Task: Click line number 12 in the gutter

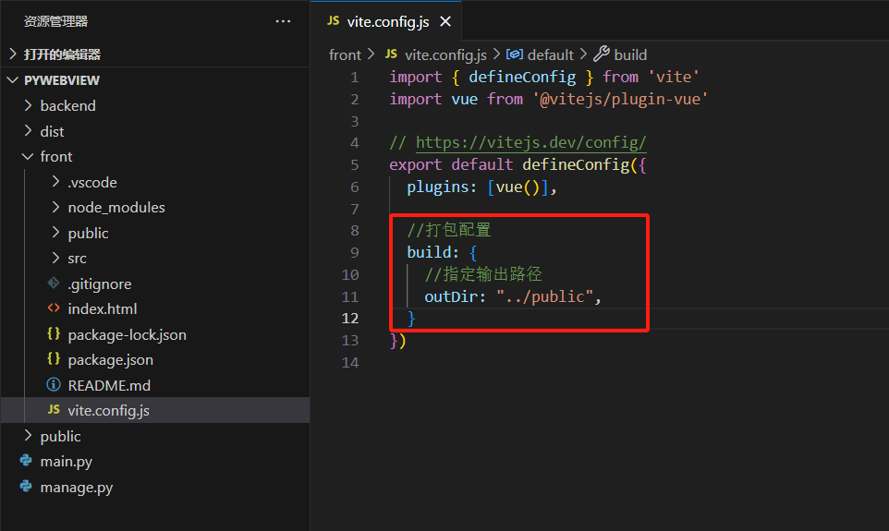Action: 350,318
